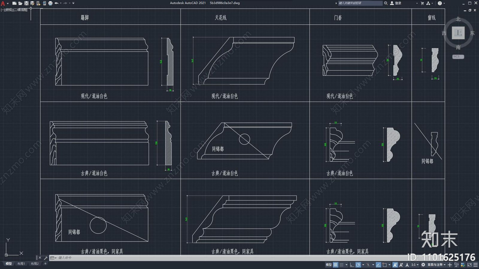This screenshot has height=269, width=479.
Task: Click the Autodesk connect triangle icon
Action: coord(428,3)
